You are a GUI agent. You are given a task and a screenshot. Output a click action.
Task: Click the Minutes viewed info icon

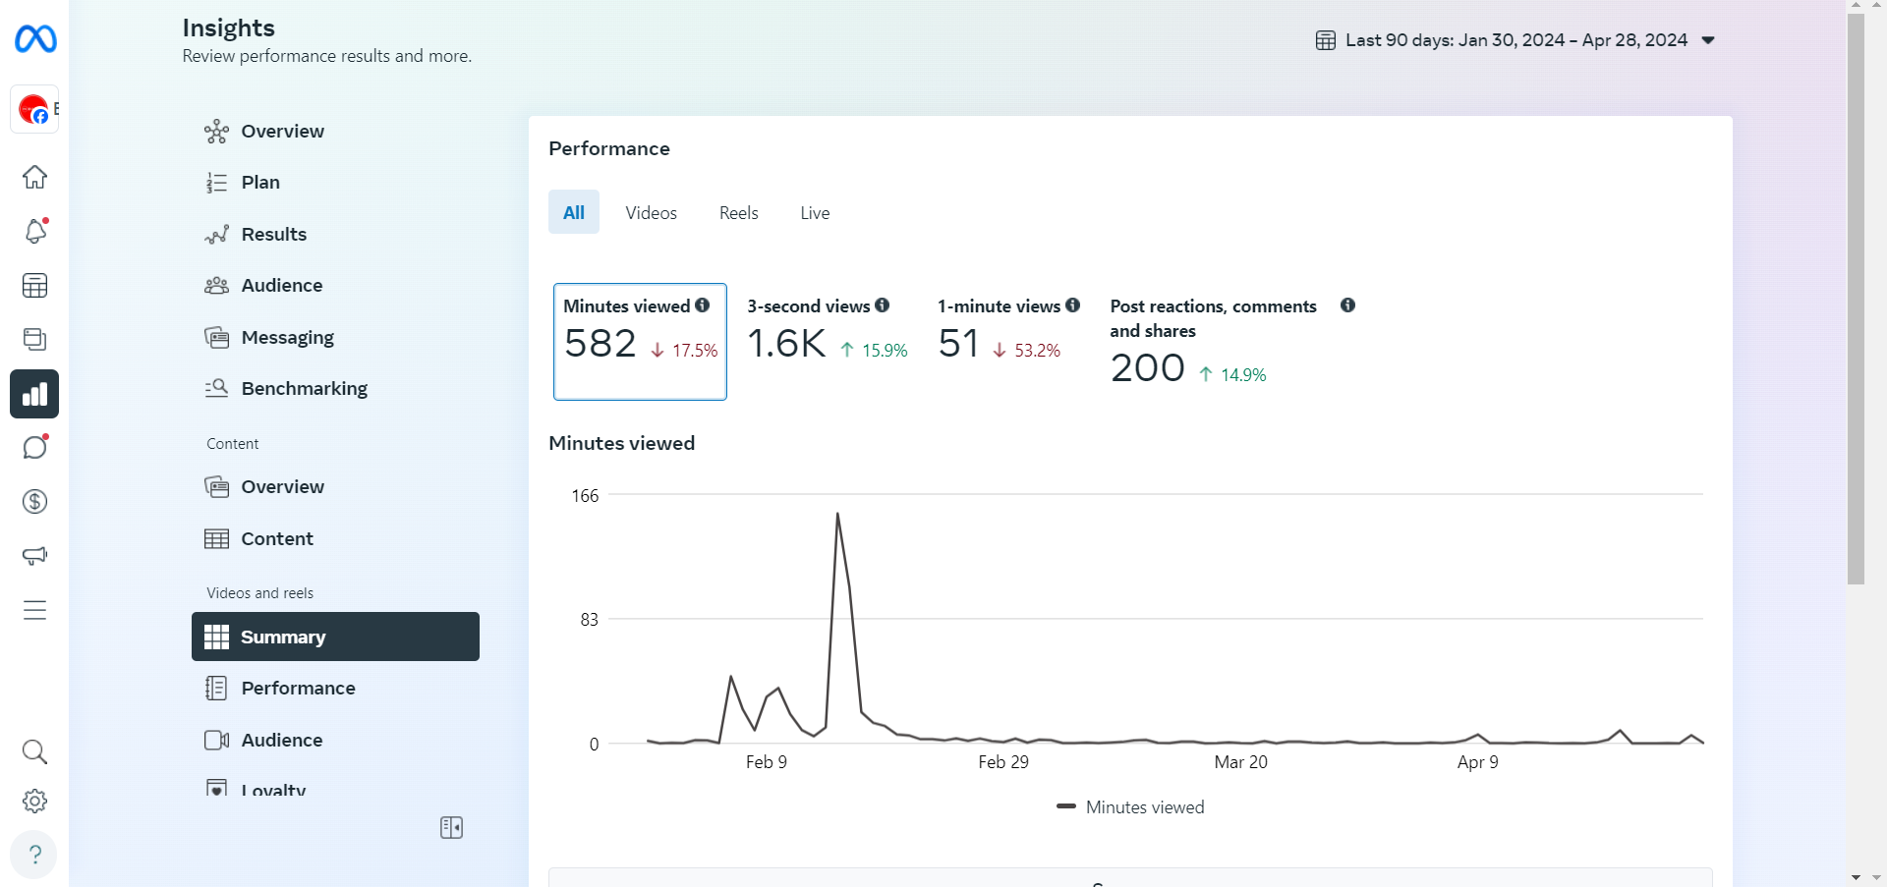[703, 305]
